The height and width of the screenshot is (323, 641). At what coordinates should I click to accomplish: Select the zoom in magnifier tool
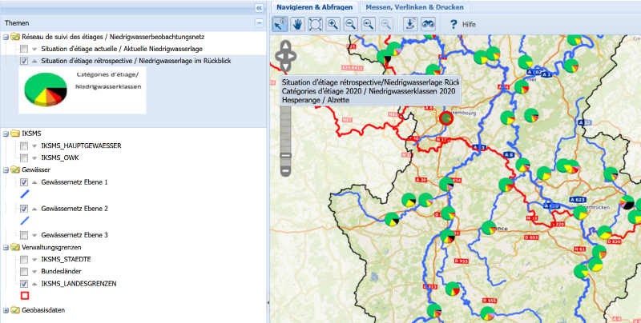coord(333,24)
